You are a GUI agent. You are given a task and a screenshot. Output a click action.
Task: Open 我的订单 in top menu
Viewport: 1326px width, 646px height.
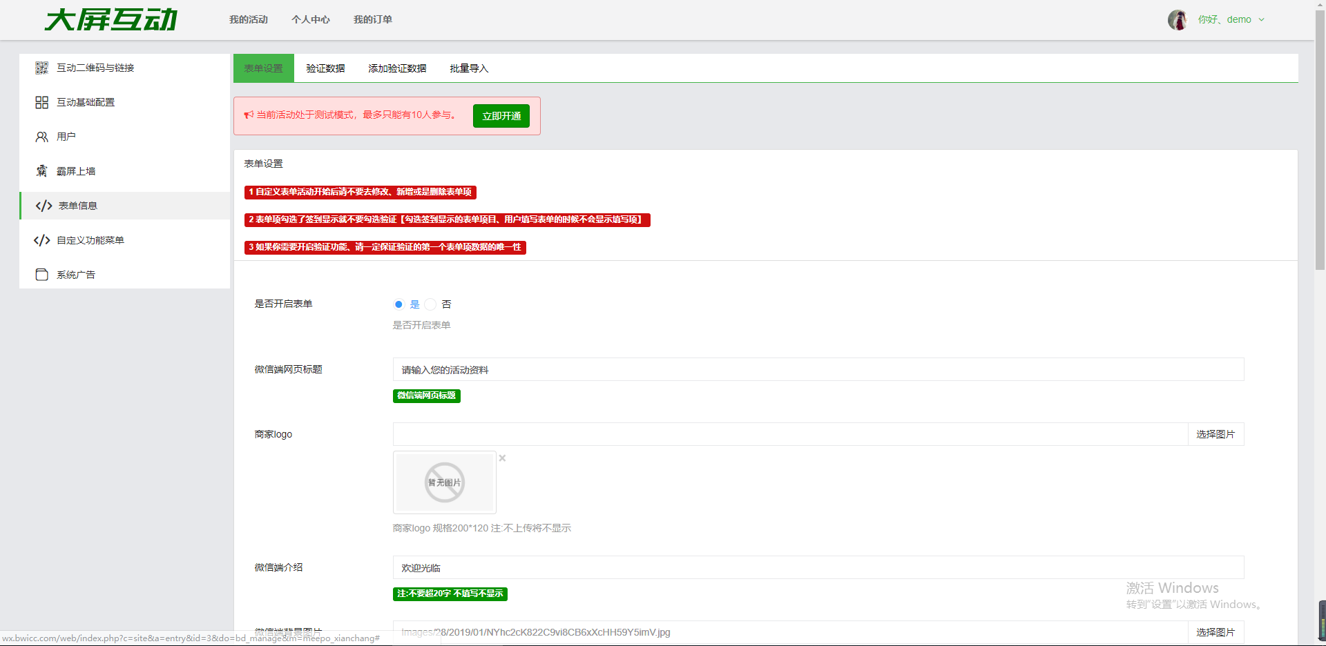[372, 19]
